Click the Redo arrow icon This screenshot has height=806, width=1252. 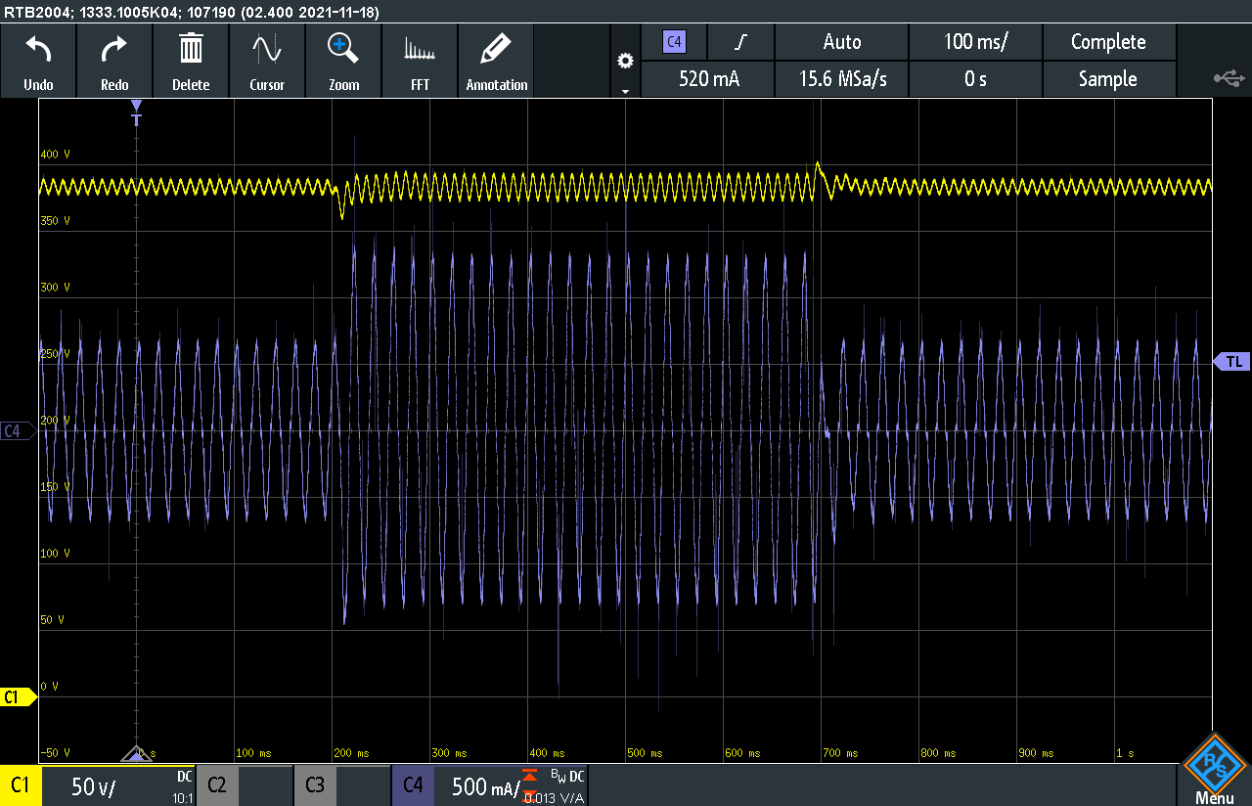coord(114,49)
